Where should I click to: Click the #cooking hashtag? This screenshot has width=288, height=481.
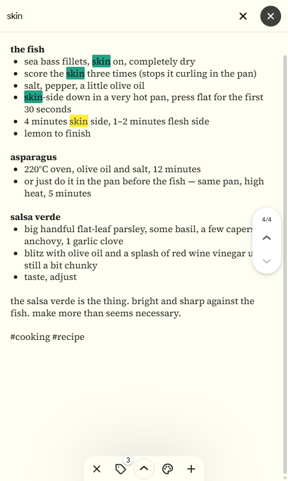coord(30,337)
